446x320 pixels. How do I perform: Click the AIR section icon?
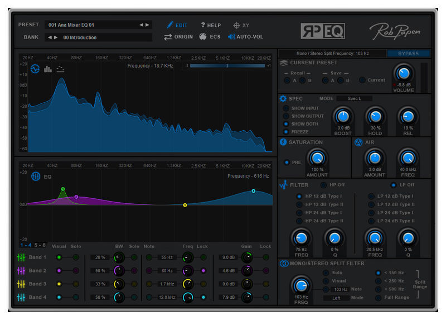(x=358, y=142)
